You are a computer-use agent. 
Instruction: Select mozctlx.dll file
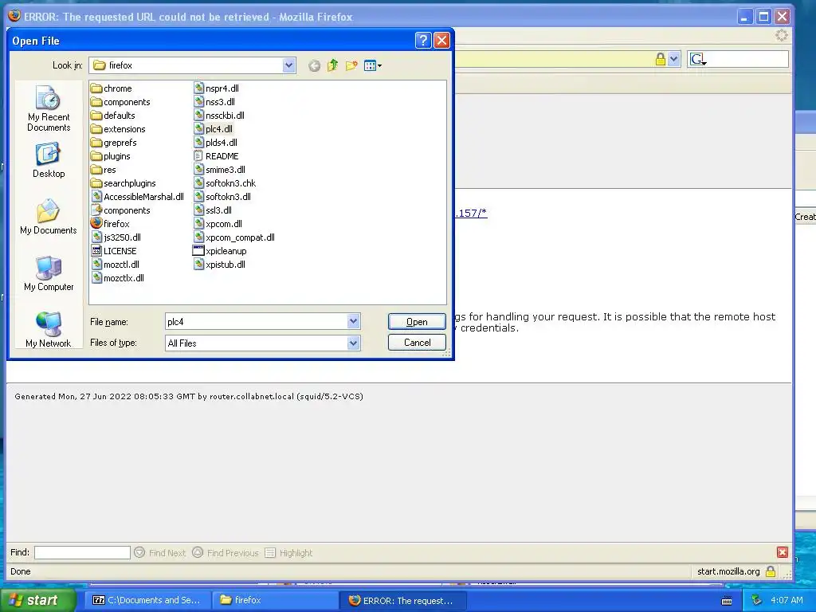coord(118,278)
